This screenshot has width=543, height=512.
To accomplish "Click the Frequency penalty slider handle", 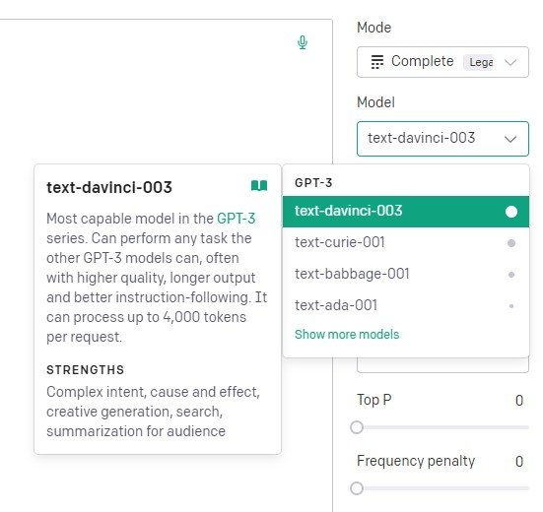I will (x=357, y=488).
